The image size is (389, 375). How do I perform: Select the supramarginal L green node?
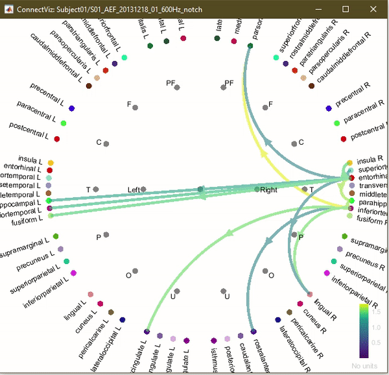click(56, 236)
